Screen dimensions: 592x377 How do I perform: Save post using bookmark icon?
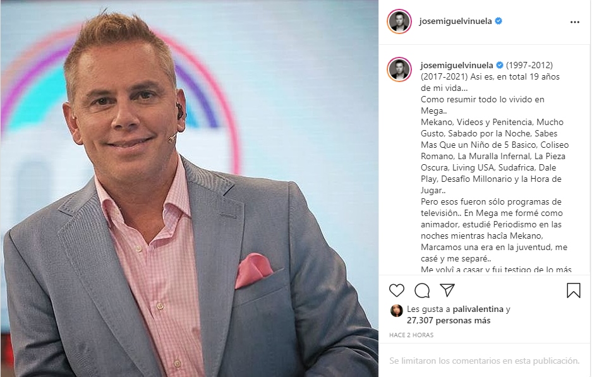point(573,290)
